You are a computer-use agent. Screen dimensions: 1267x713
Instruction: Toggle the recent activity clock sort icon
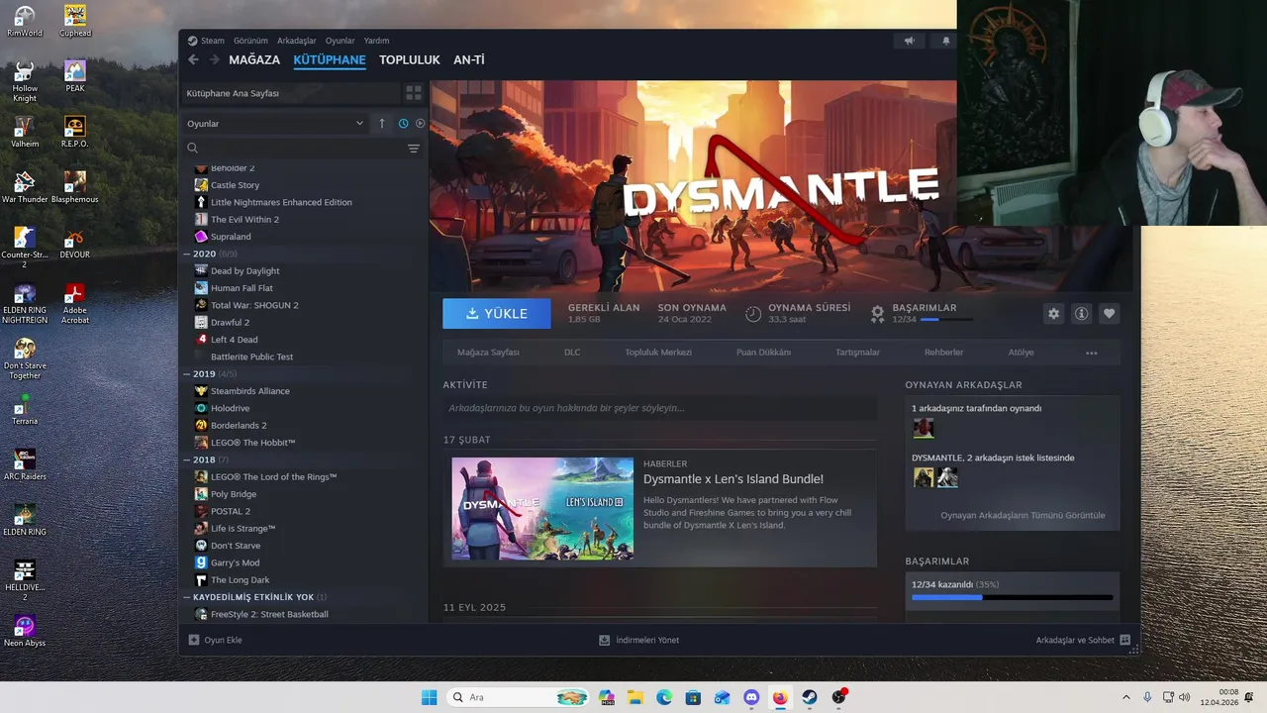click(x=403, y=124)
